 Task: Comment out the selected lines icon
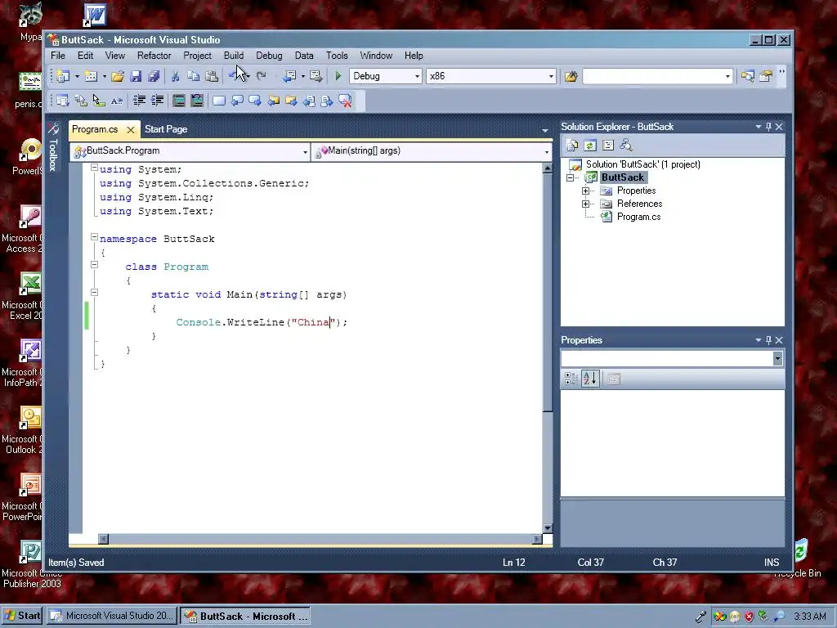[179, 101]
